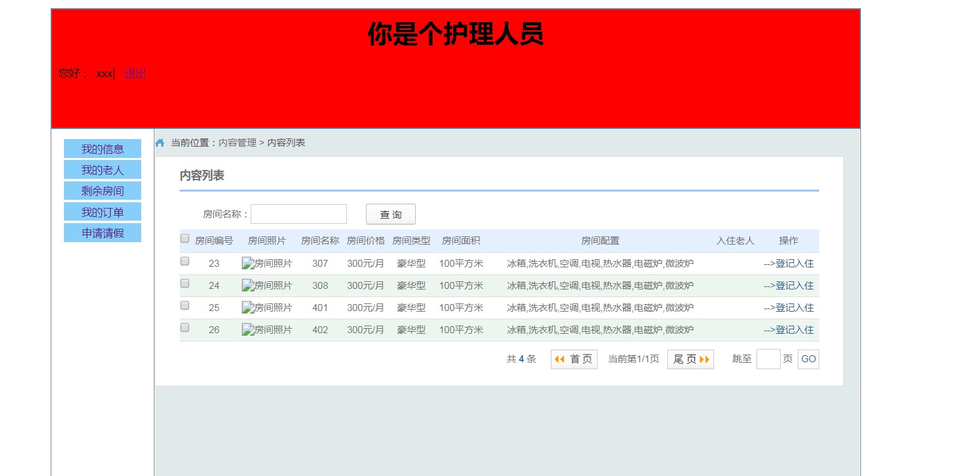Click the room photo thumbnail for room 401
Image resolution: width=961 pixels, height=476 pixels.
[267, 308]
